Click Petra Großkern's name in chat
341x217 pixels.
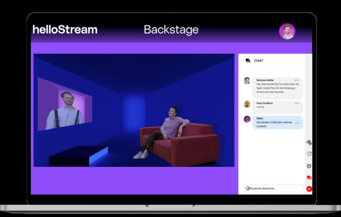[x=264, y=103]
